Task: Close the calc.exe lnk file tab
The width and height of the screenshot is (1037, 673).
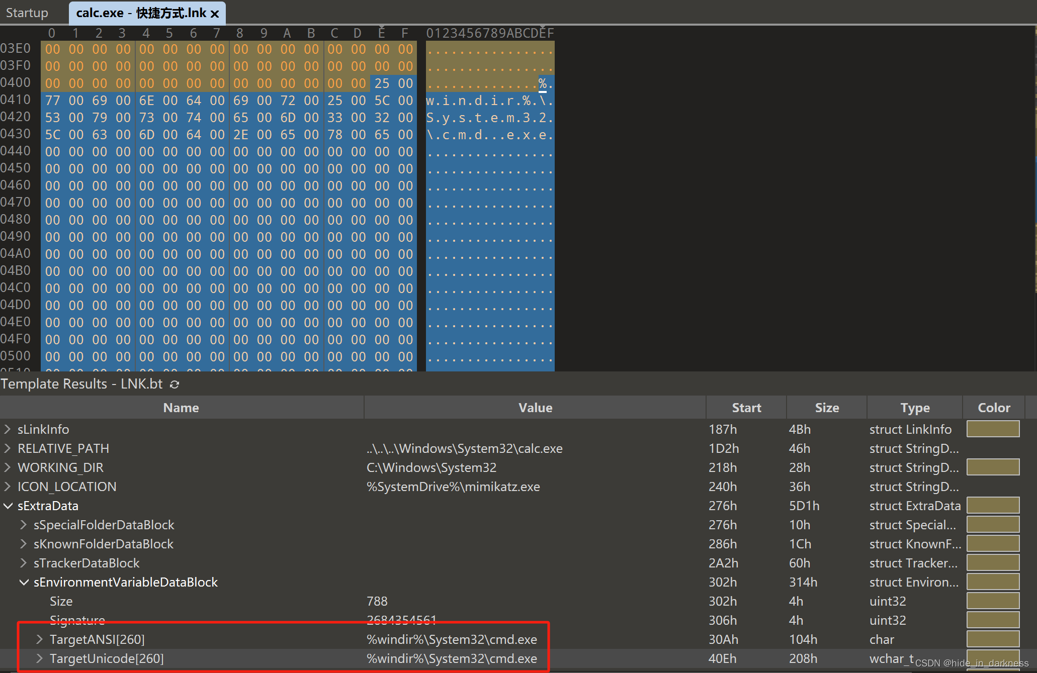Action: (x=215, y=14)
